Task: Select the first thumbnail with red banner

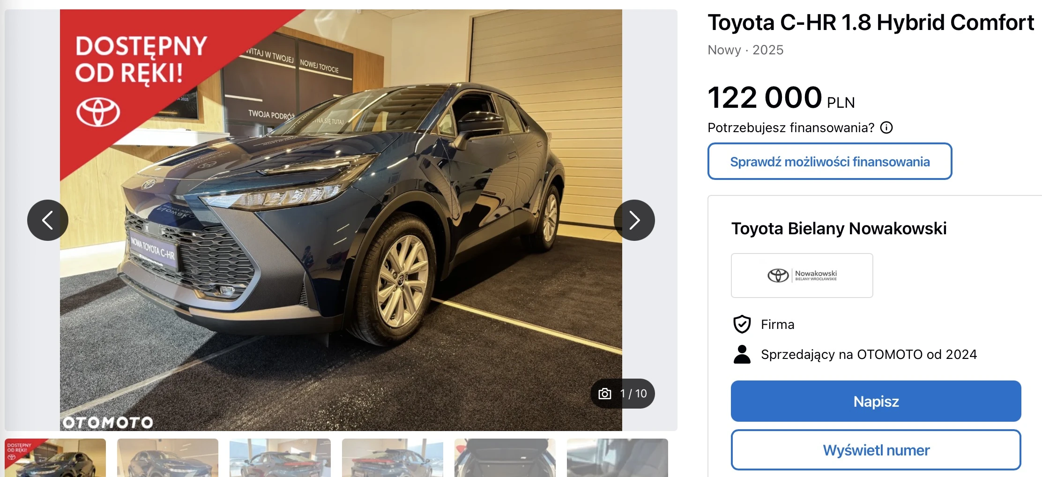Action: 55,458
